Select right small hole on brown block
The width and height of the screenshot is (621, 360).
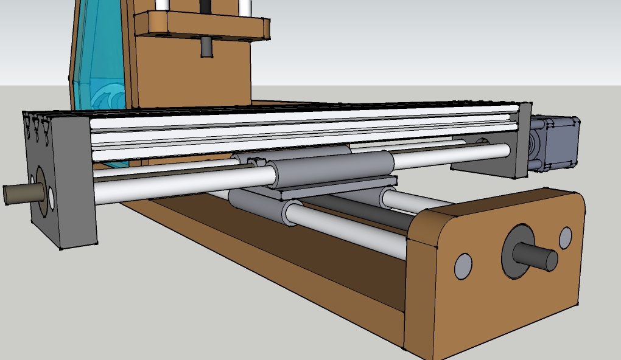point(565,238)
